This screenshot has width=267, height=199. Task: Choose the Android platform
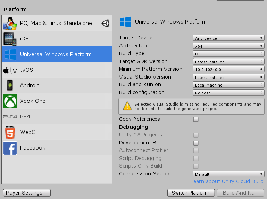(x=57, y=85)
